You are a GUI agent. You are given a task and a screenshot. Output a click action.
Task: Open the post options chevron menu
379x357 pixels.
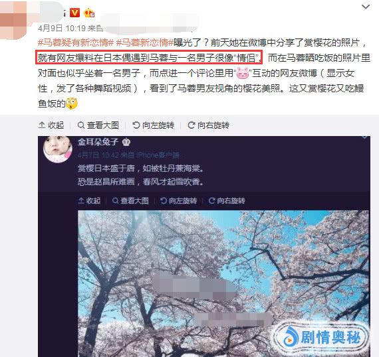click(x=366, y=7)
